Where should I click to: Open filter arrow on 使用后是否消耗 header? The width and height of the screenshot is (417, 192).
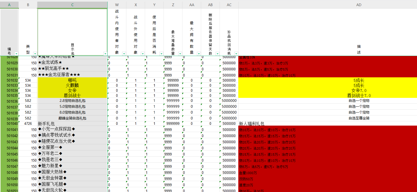161,54
